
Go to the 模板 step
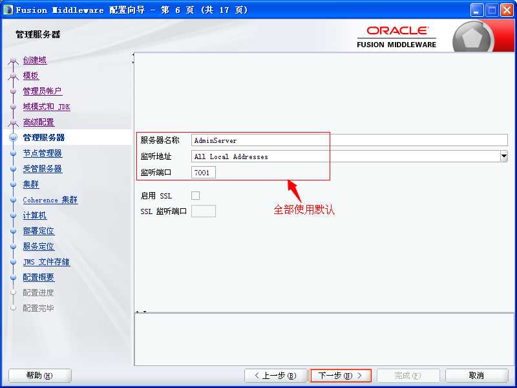click(x=31, y=76)
